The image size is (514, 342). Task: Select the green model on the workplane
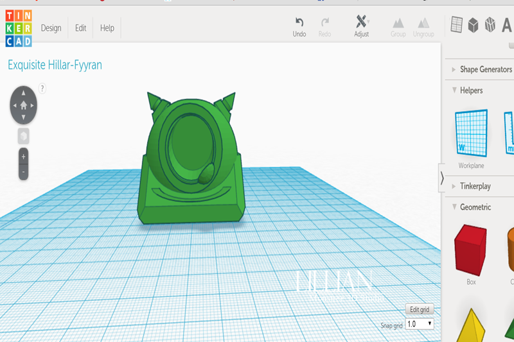tap(191, 158)
